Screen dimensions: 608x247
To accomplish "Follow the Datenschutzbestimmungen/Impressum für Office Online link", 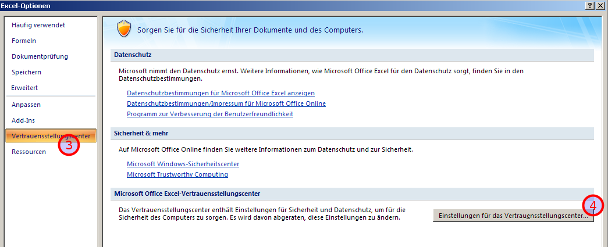I will point(226,104).
